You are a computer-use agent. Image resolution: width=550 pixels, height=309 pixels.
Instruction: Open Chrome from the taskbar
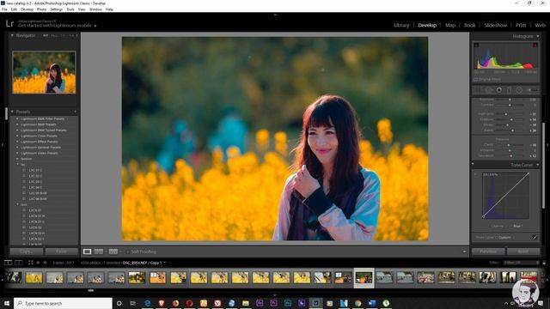(357, 303)
